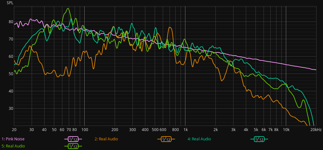Toggle the teal '4: Real Audio' legend entry
The height and width of the screenshot is (150, 323).
point(199,139)
